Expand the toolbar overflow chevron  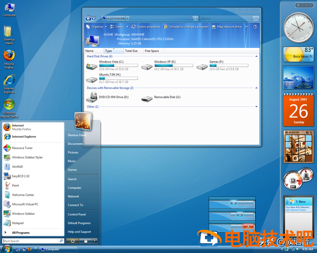(x=246, y=27)
